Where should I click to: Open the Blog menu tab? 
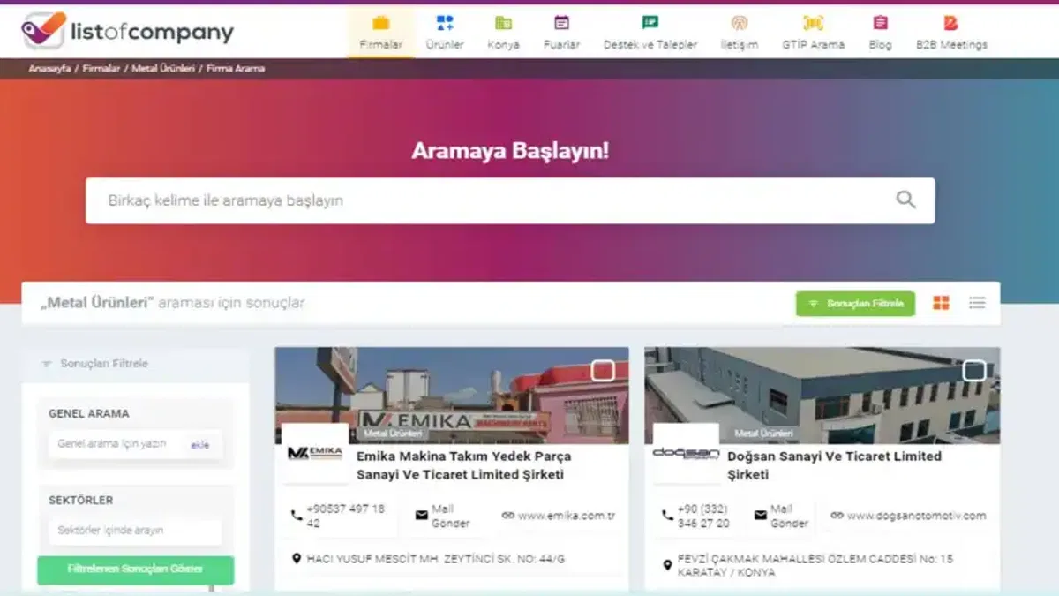point(880,32)
